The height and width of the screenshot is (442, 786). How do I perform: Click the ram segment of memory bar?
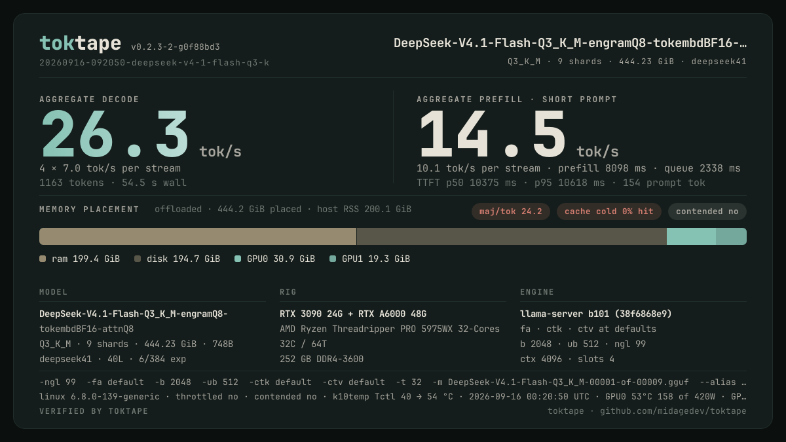click(198, 236)
